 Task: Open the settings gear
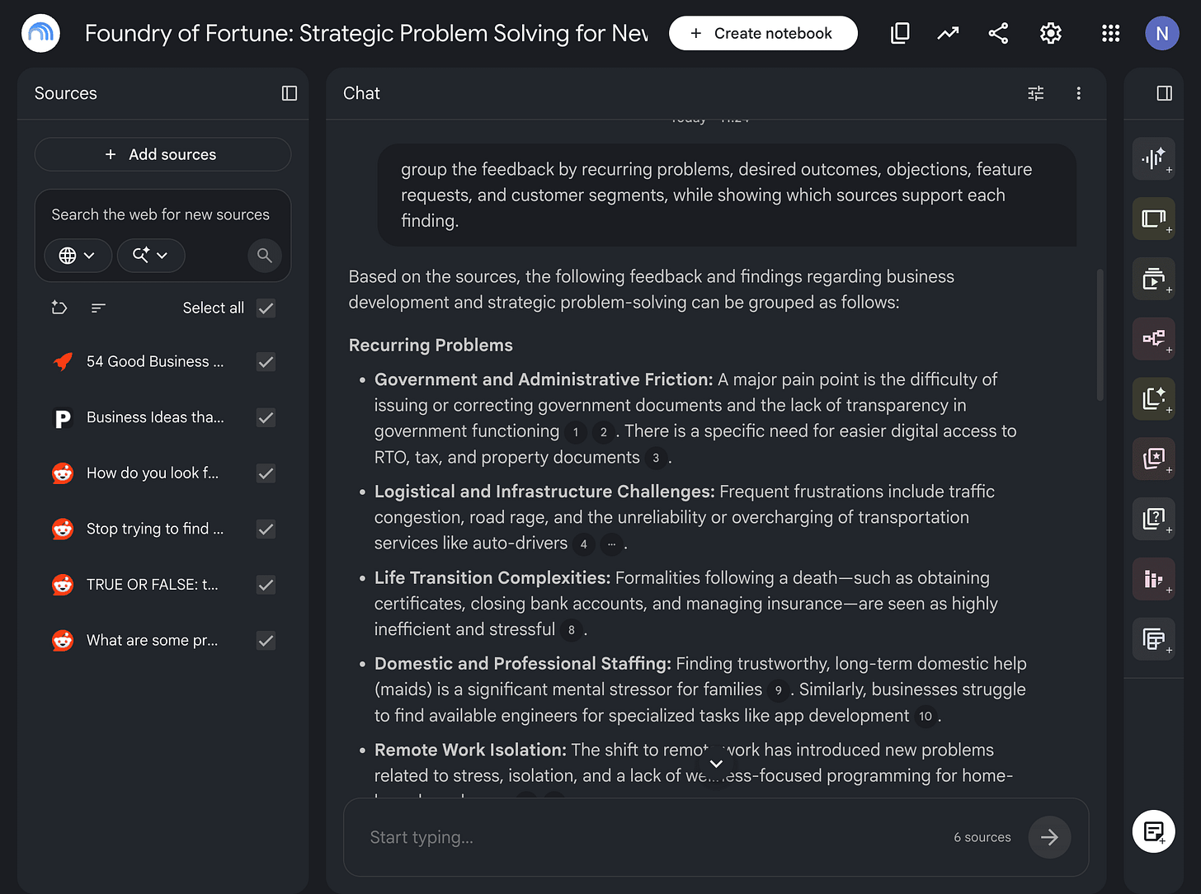(x=1050, y=33)
